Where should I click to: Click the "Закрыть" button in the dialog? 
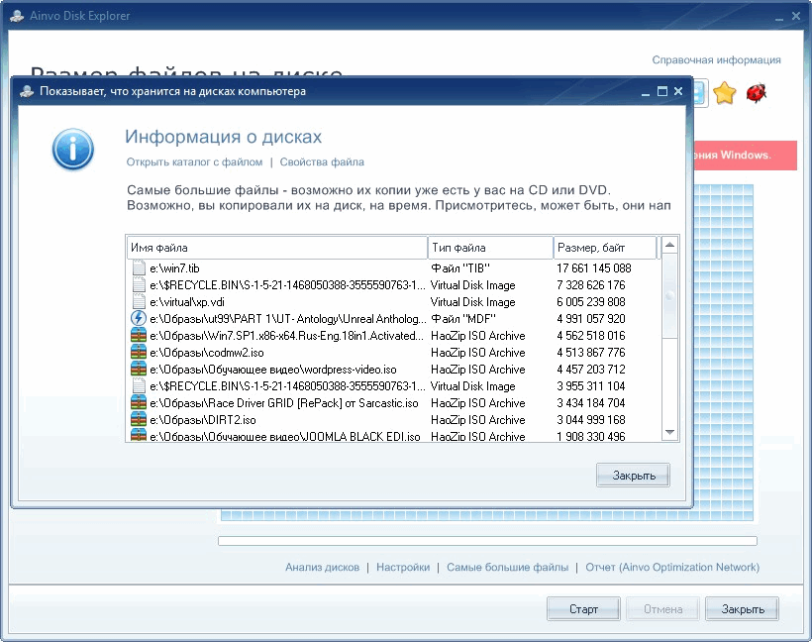click(x=633, y=476)
